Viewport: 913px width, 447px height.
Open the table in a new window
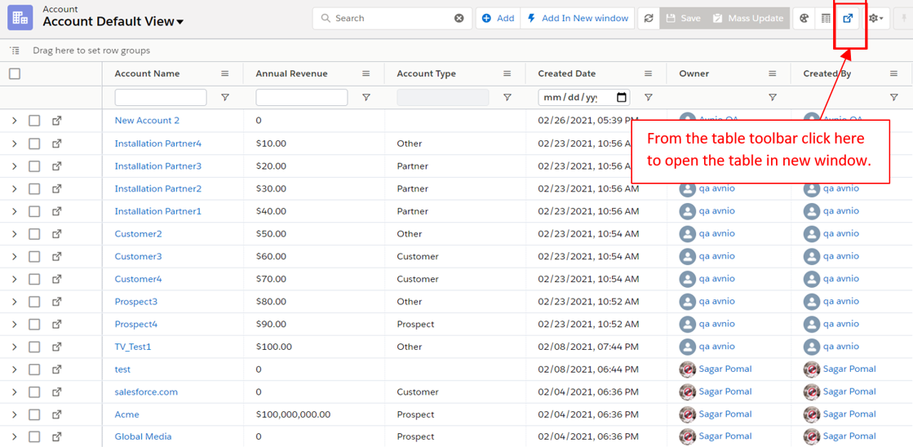click(848, 18)
